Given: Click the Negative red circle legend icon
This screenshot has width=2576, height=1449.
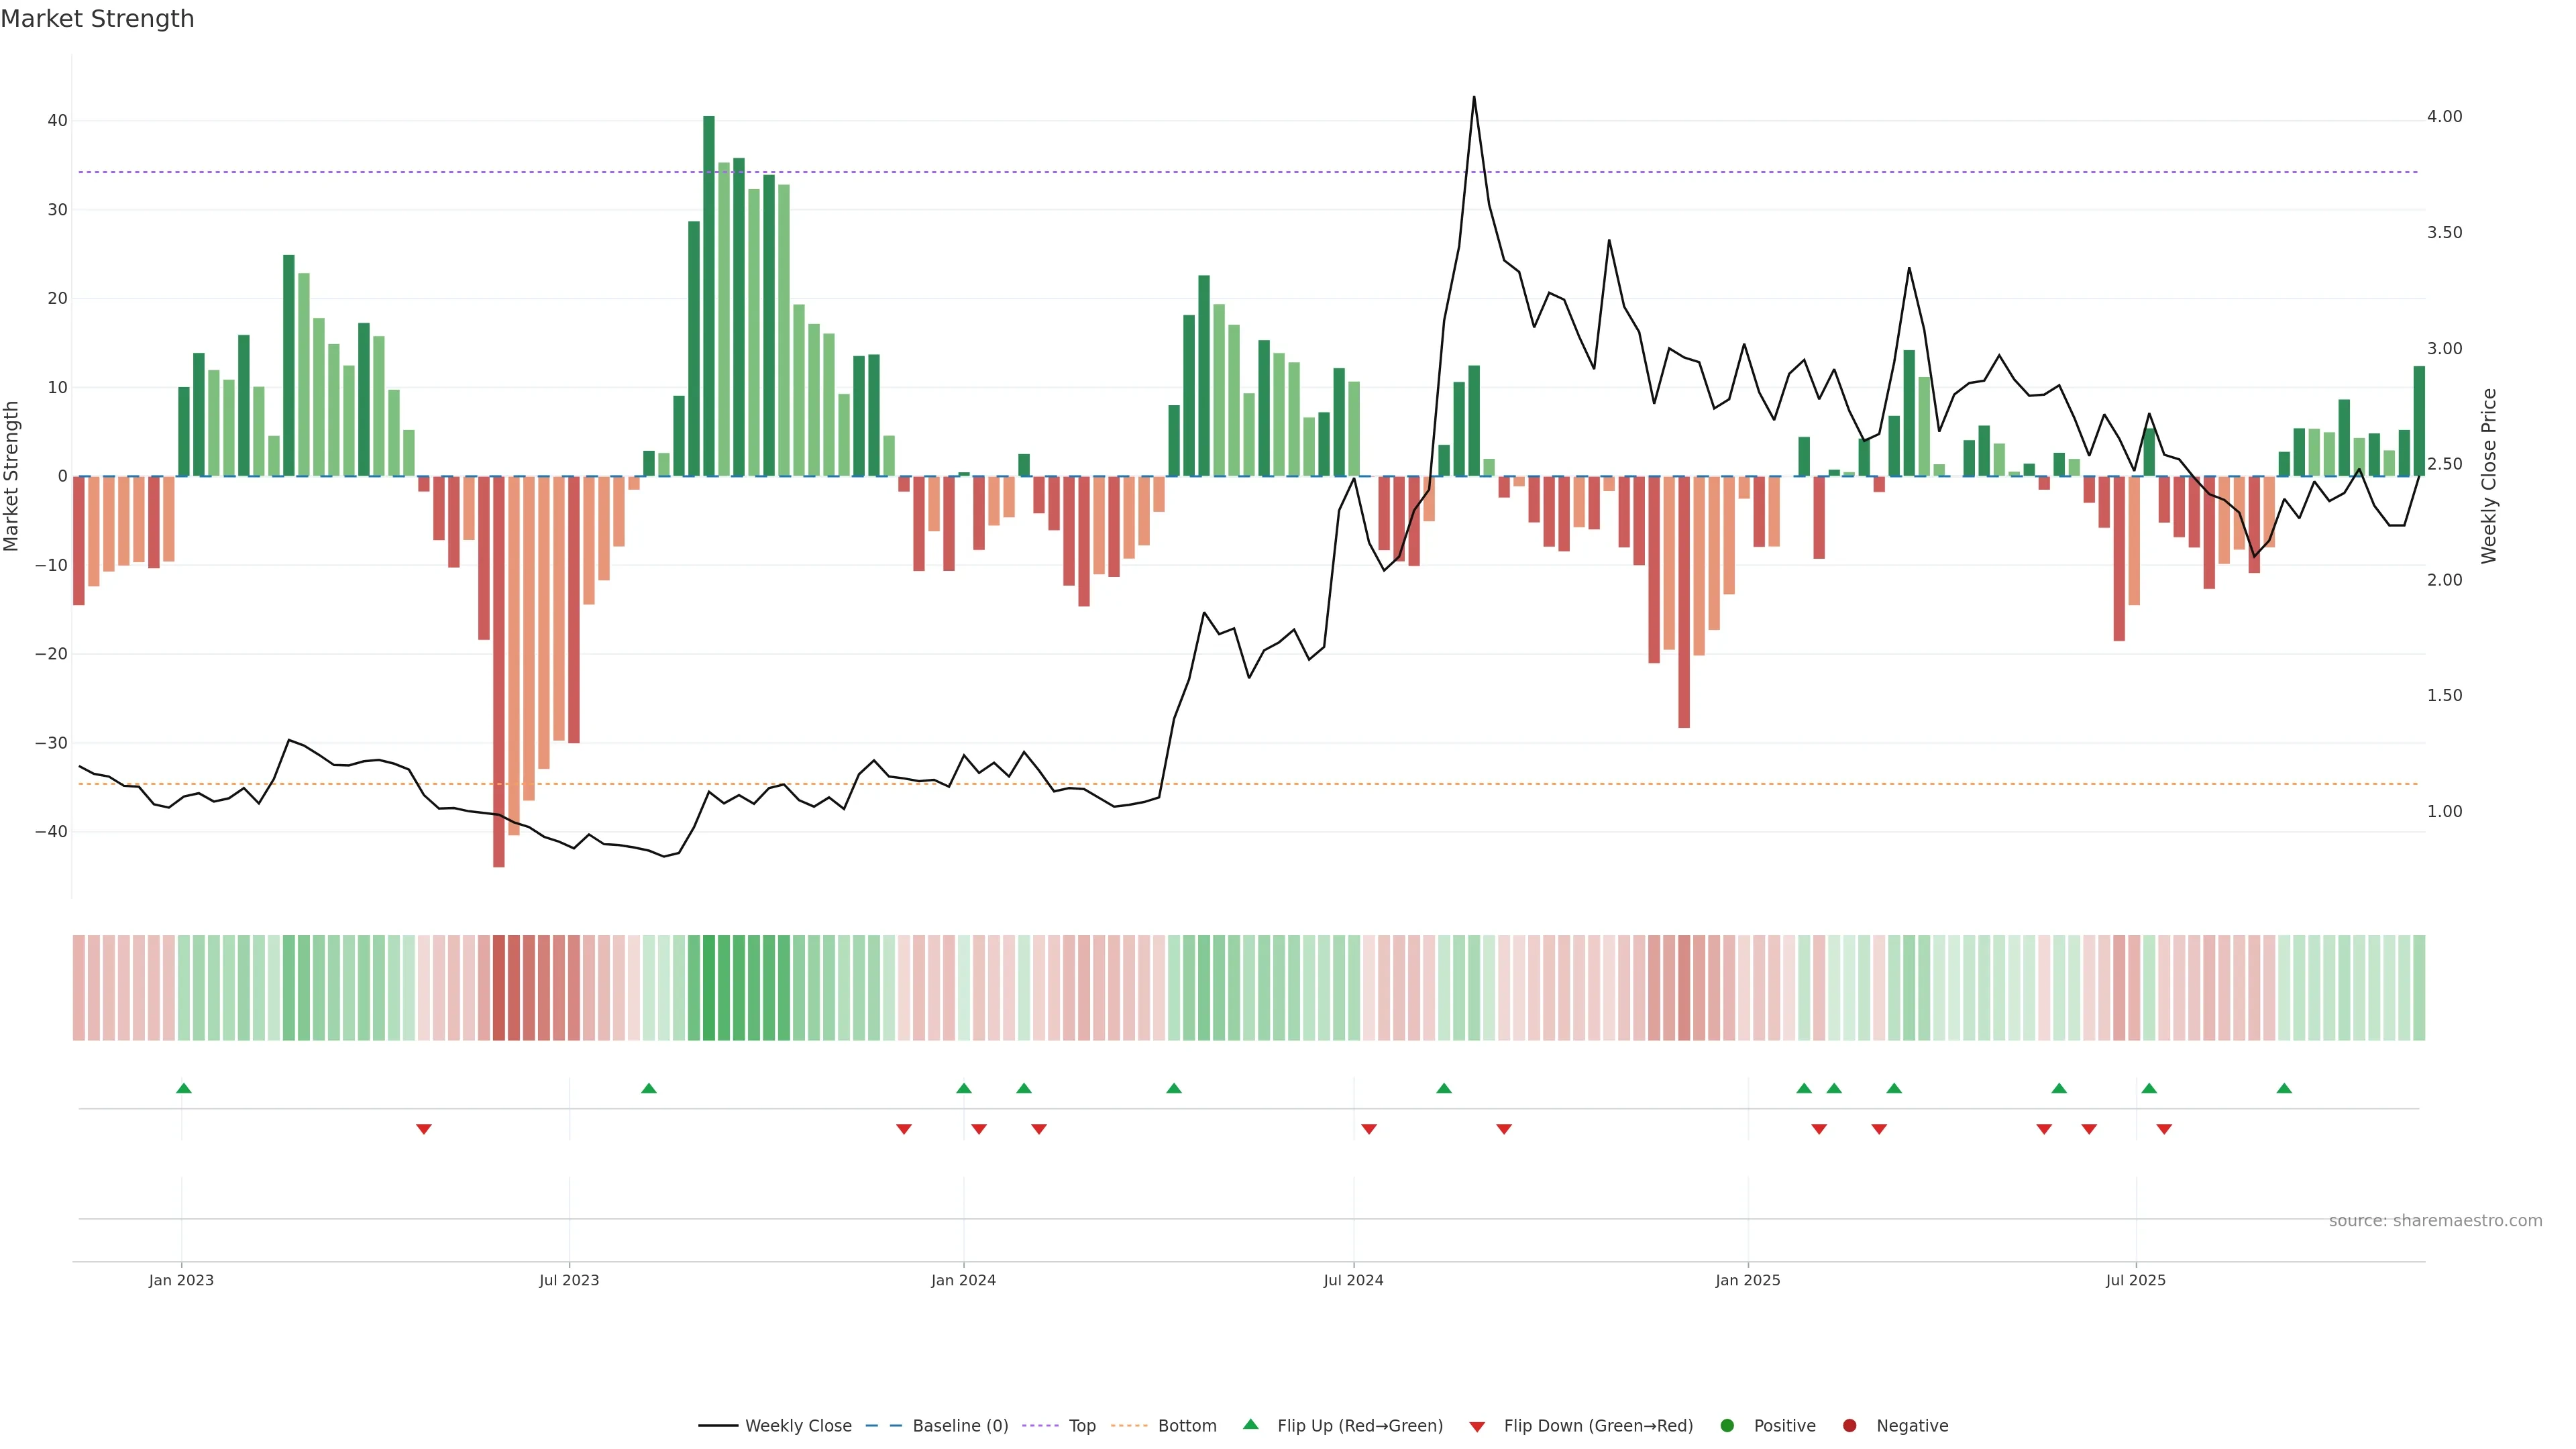Looking at the screenshot, I should click(1849, 1426).
